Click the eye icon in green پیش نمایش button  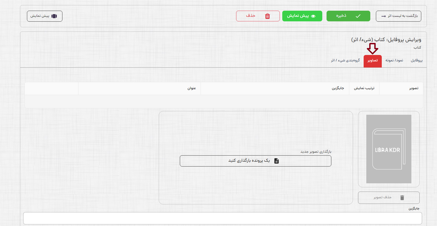pyautogui.click(x=313, y=16)
